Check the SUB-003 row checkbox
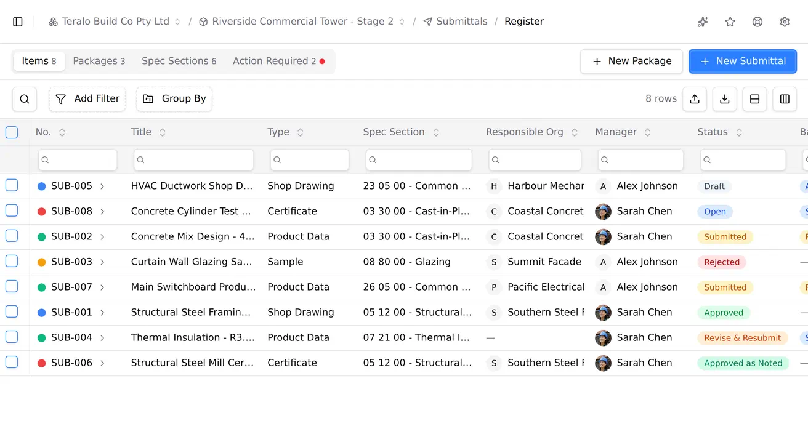 [x=12, y=261]
